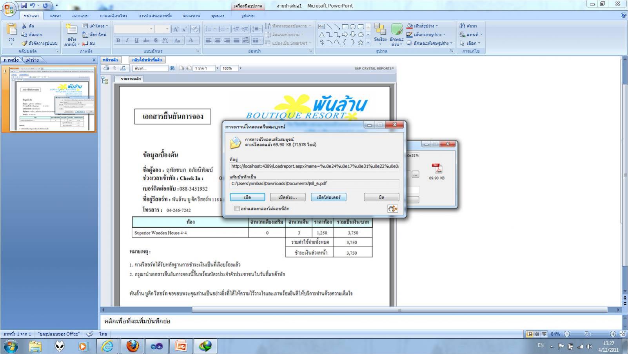This screenshot has width=628, height=354.
Task: Open PowerPoint help
Action: [x=624, y=15]
